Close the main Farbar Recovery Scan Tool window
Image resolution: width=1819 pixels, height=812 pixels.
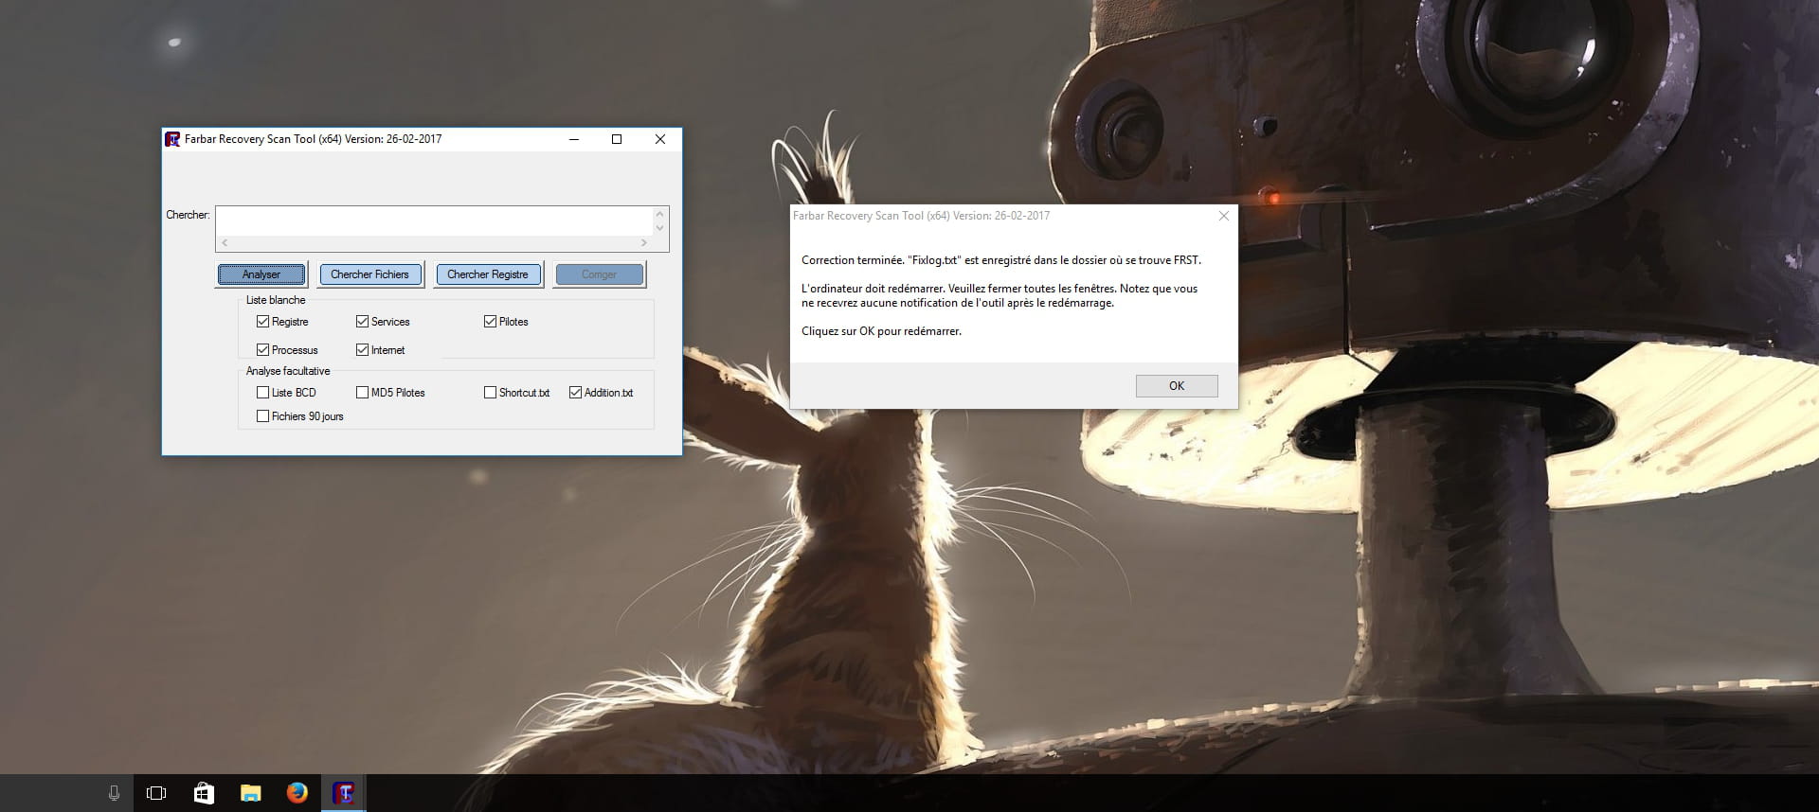pyautogui.click(x=660, y=139)
